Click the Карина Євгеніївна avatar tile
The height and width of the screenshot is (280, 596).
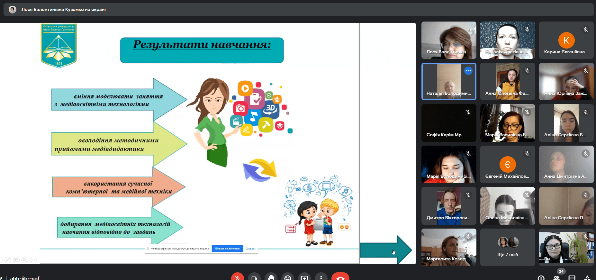coord(566,40)
